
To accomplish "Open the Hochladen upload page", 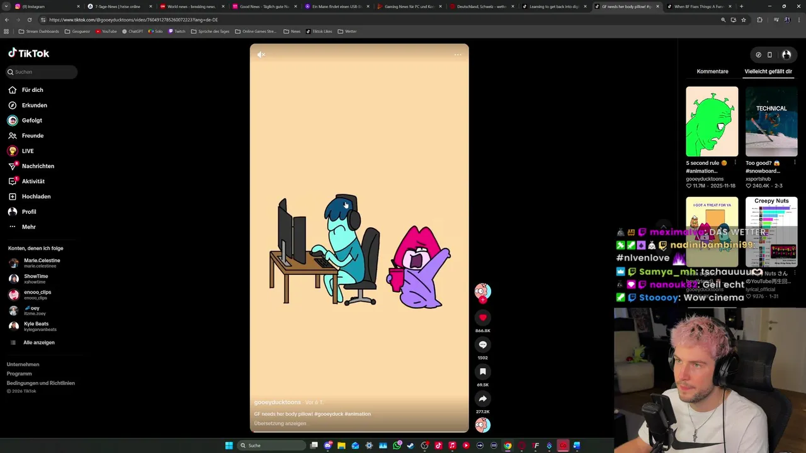I will pos(36,196).
